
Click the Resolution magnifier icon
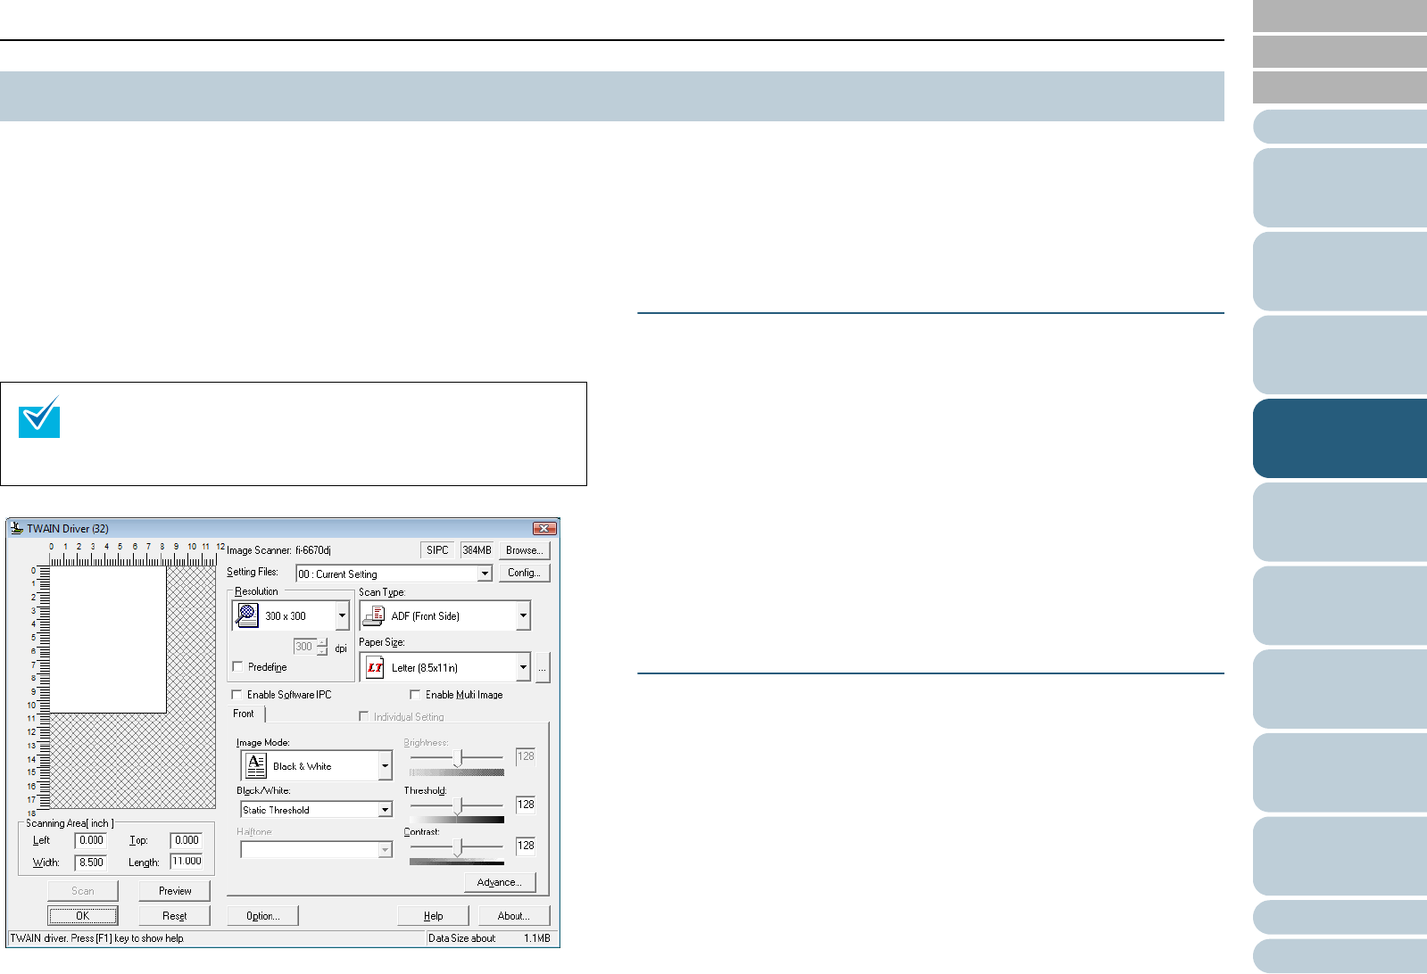(246, 615)
